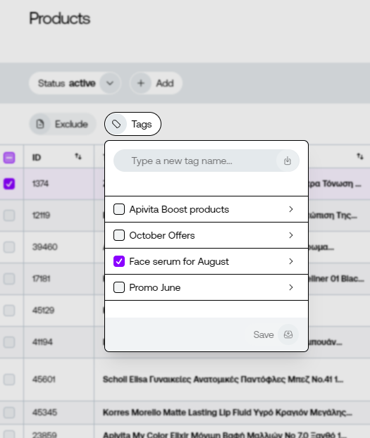This screenshot has height=438, width=370.
Task: Expand Apivita Boost products chevron
Action: (x=291, y=209)
